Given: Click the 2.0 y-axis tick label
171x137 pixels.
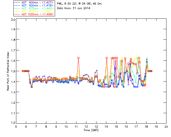Looking at the screenshot, I should [x=13, y=20].
